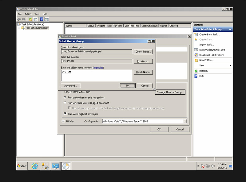Select Task Scheduler Library tree item

point(37,28)
